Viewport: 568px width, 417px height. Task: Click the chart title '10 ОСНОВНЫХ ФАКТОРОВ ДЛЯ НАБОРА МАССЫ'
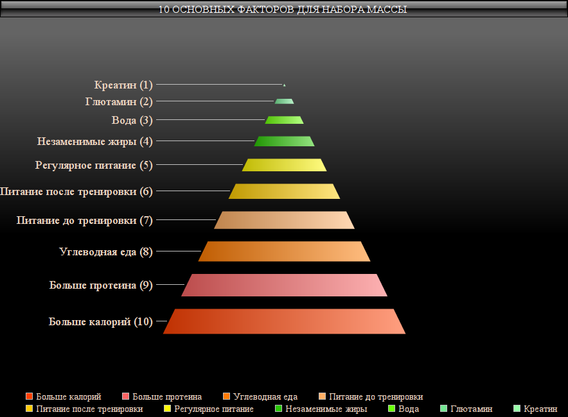tap(283, 9)
